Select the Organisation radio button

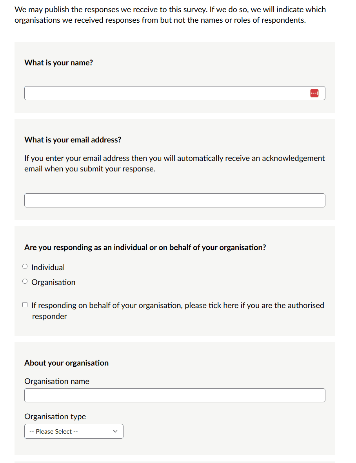pos(25,281)
